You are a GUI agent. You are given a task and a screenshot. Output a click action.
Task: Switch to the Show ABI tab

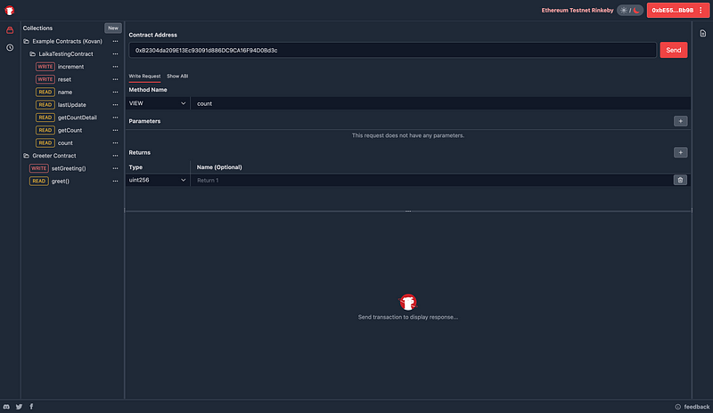[x=177, y=77]
